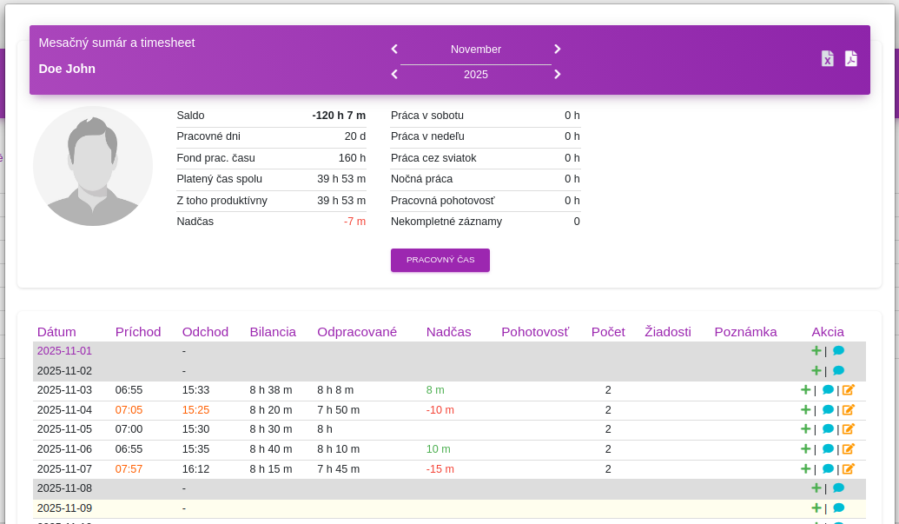Add record for 2025-11-08 row

pos(816,488)
